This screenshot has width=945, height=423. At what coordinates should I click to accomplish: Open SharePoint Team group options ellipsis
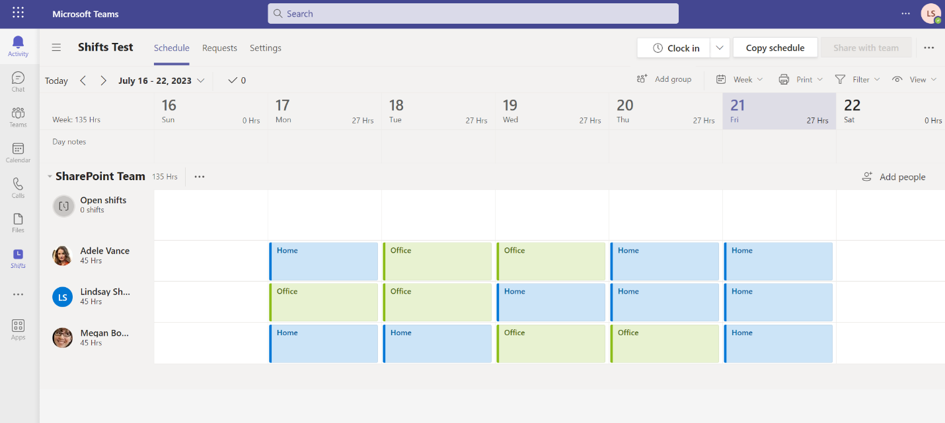[x=200, y=177]
